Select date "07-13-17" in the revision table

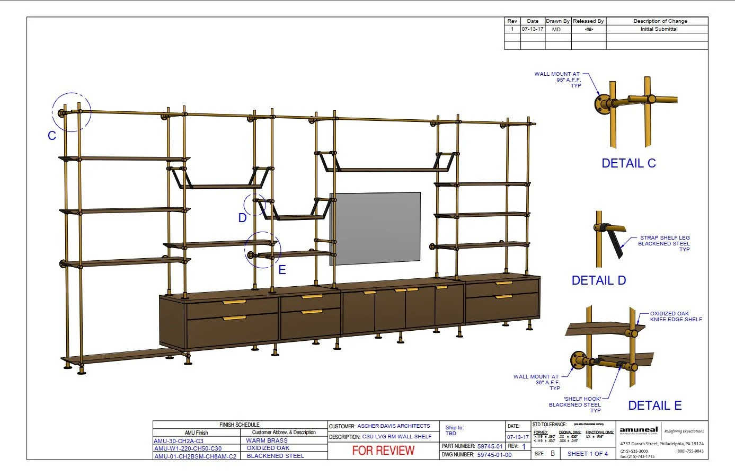pos(533,29)
